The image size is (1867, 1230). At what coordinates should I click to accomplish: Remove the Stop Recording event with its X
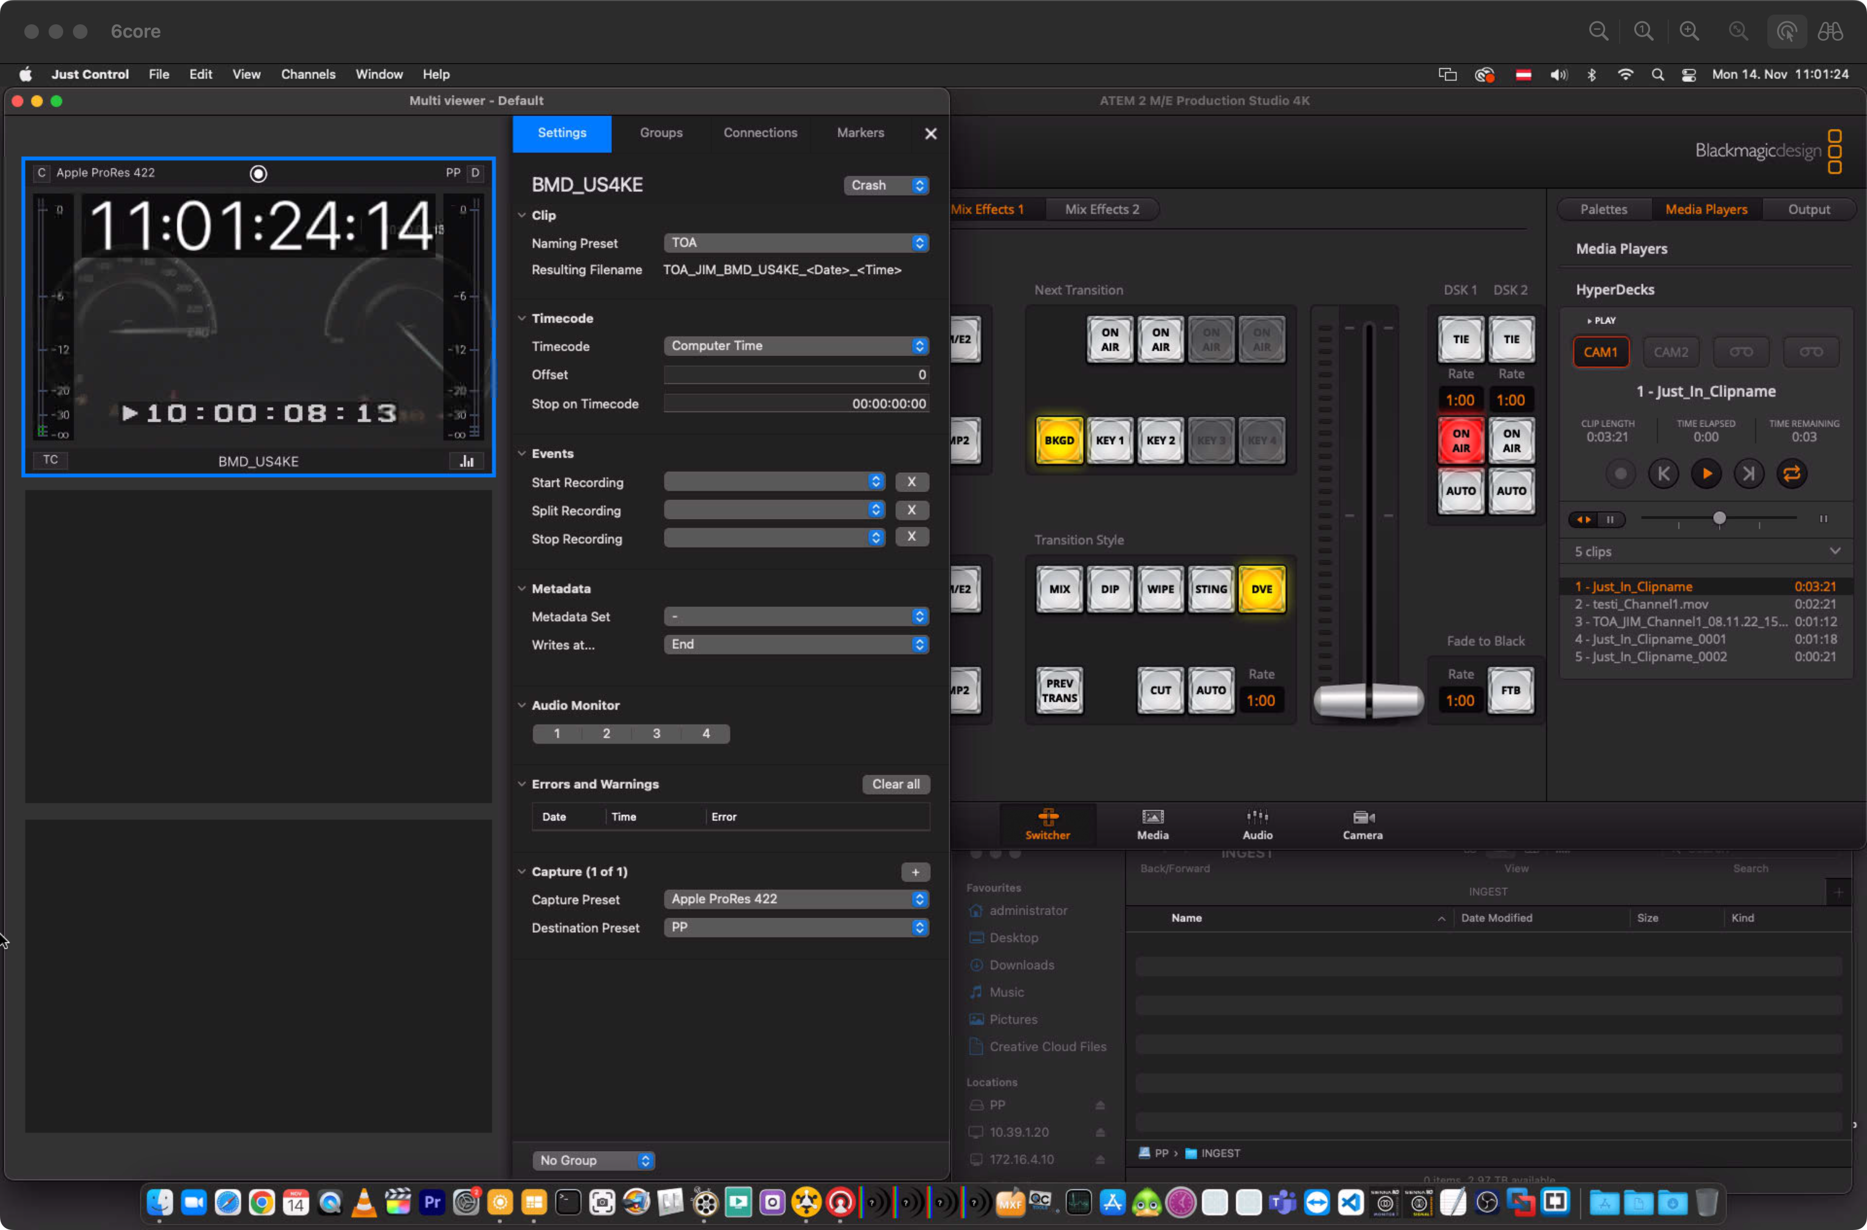click(x=912, y=537)
